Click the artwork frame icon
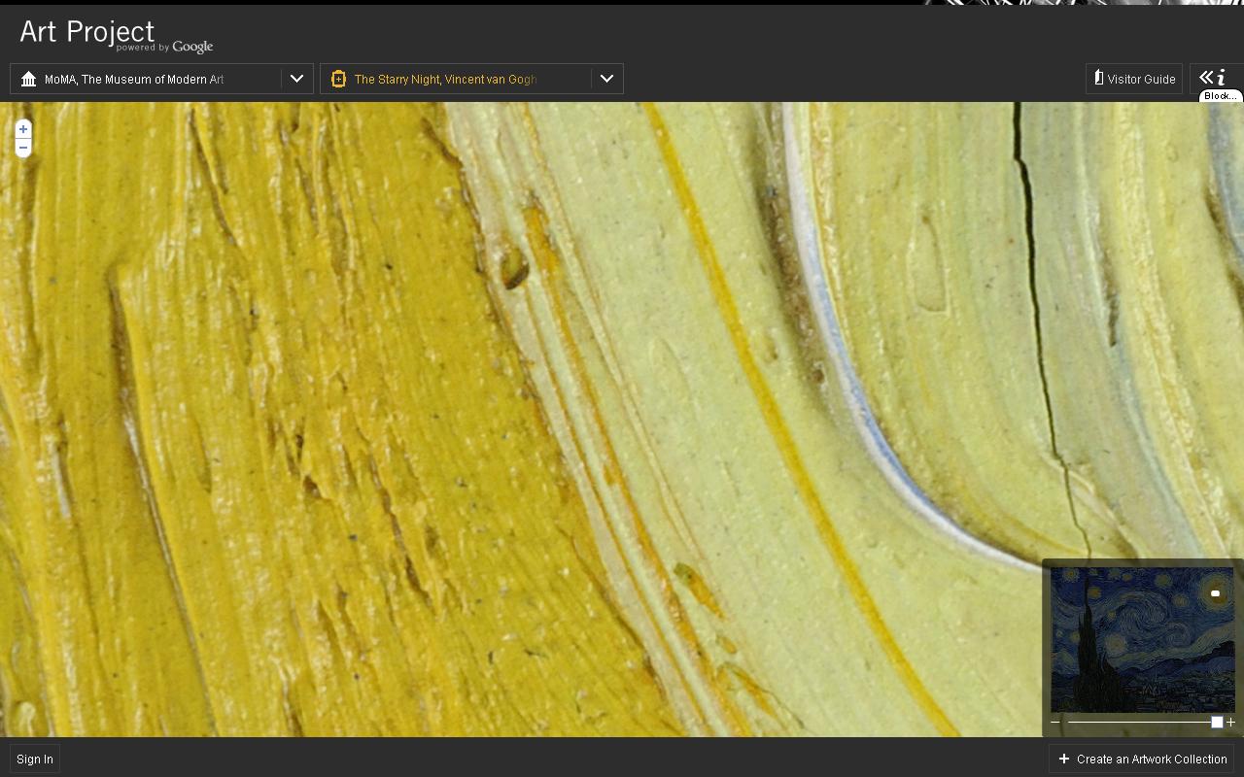This screenshot has width=1244, height=777. [338, 79]
